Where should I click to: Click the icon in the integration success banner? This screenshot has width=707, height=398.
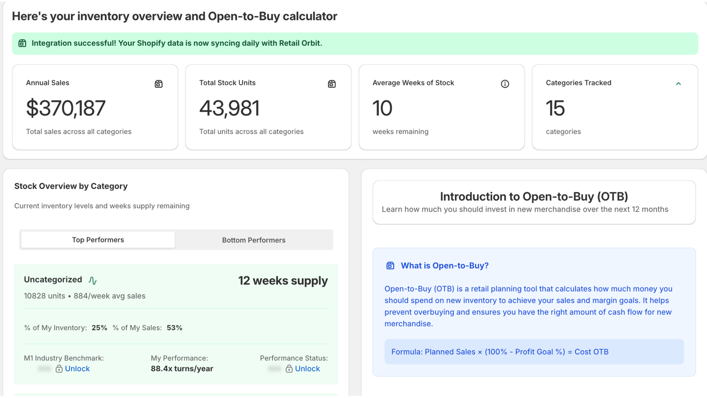pos(22,43)
